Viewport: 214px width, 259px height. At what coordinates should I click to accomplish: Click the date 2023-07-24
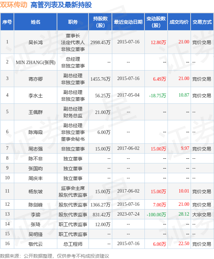tap(128, 214)
